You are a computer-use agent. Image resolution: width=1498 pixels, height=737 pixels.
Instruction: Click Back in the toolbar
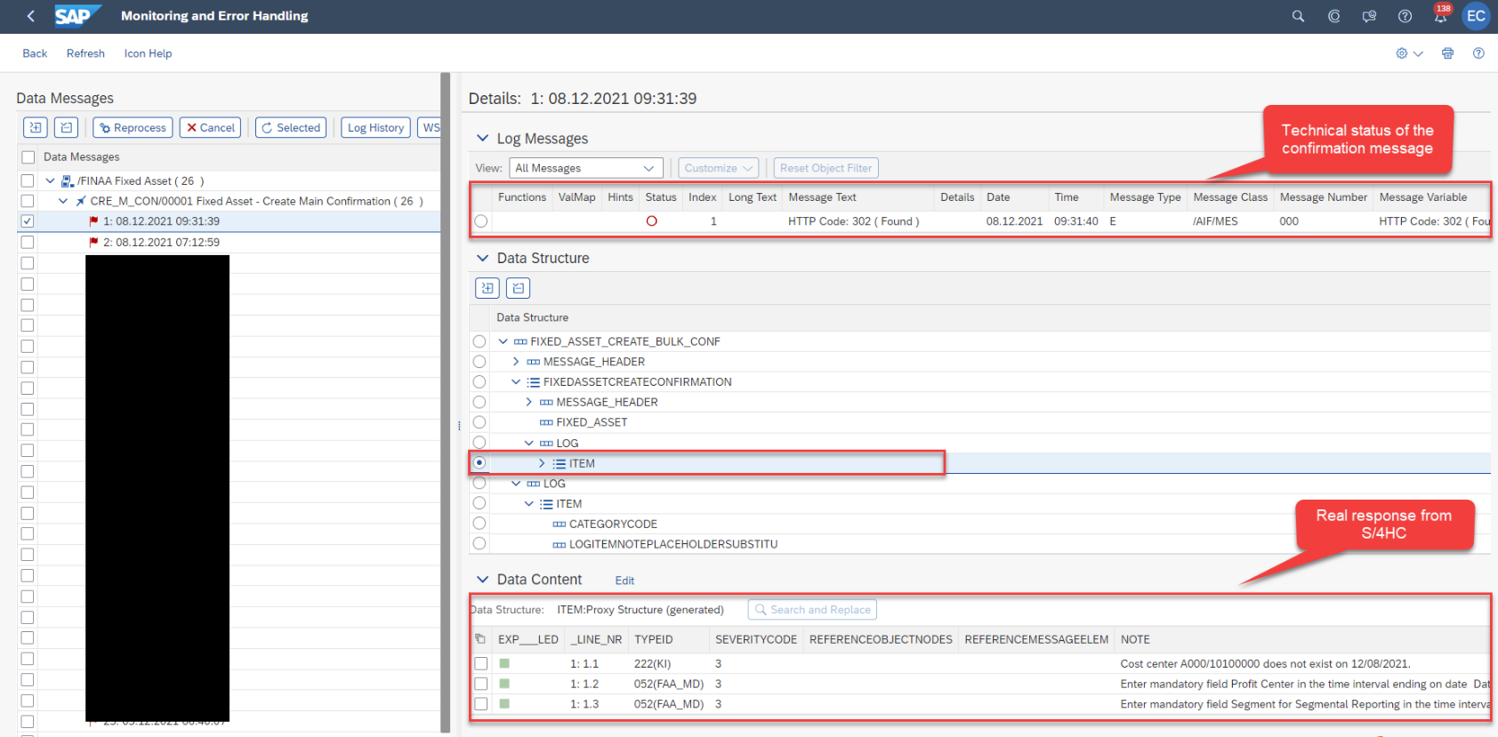(x=35, y=53)
